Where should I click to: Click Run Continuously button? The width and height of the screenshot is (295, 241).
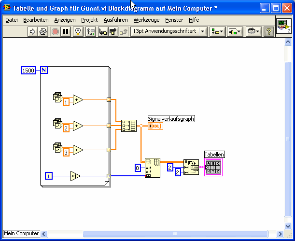point(43,31)
